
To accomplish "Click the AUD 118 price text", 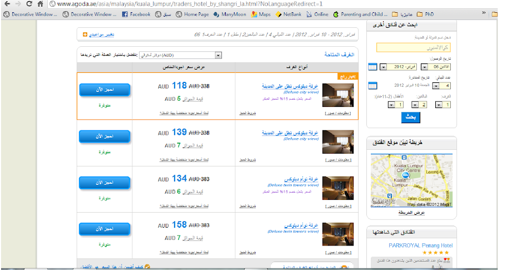I will [x=172, y=86].
